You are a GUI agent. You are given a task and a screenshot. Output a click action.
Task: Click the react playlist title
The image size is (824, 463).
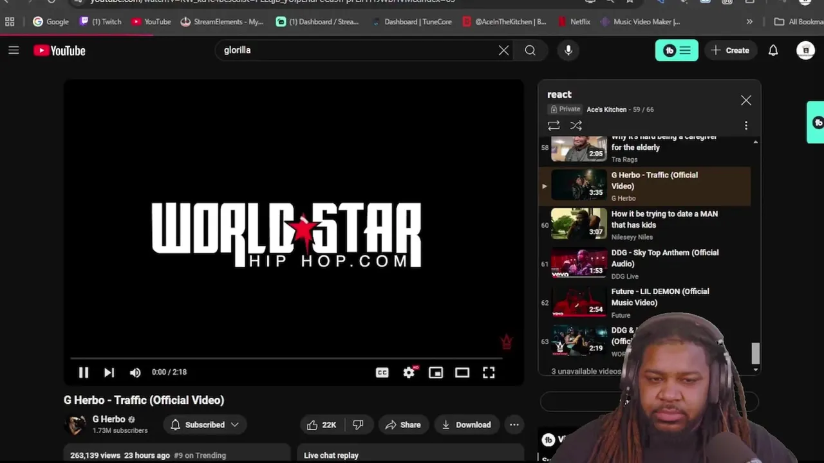(559, 95)
